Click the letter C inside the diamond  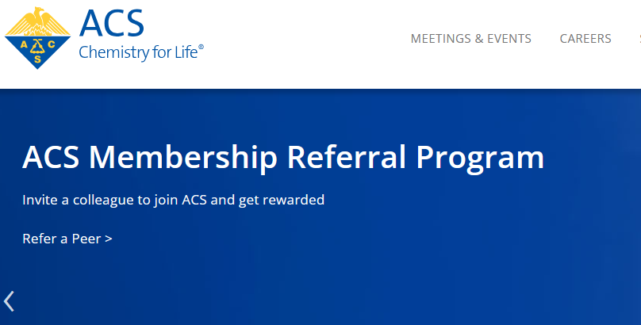(x=50, y=43)
